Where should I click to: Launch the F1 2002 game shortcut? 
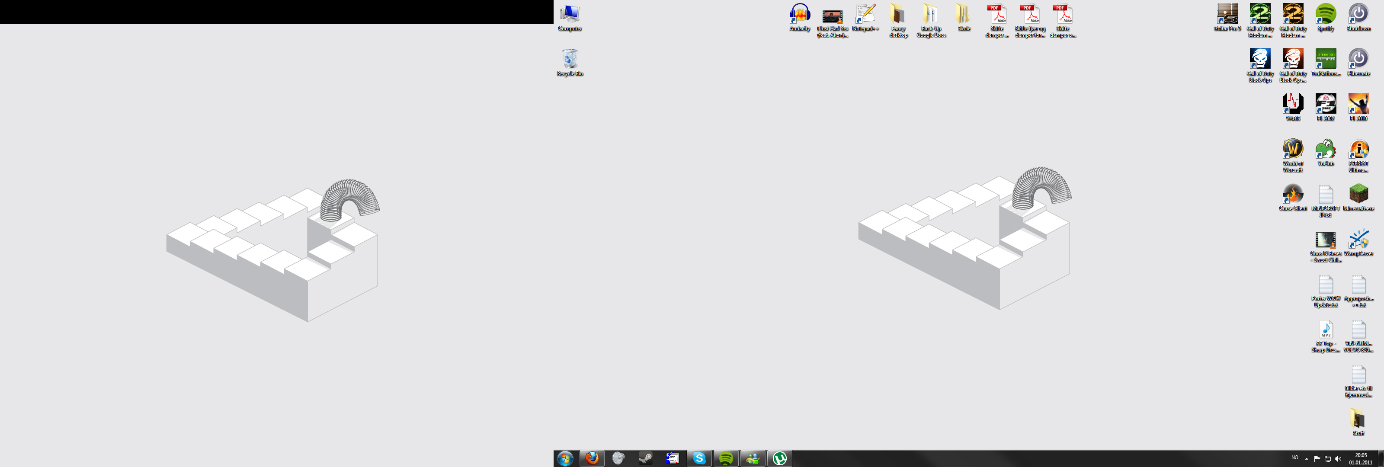pos(1326,108)
